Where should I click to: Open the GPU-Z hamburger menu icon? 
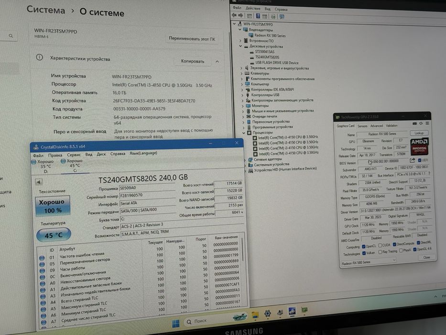[427, 123]
